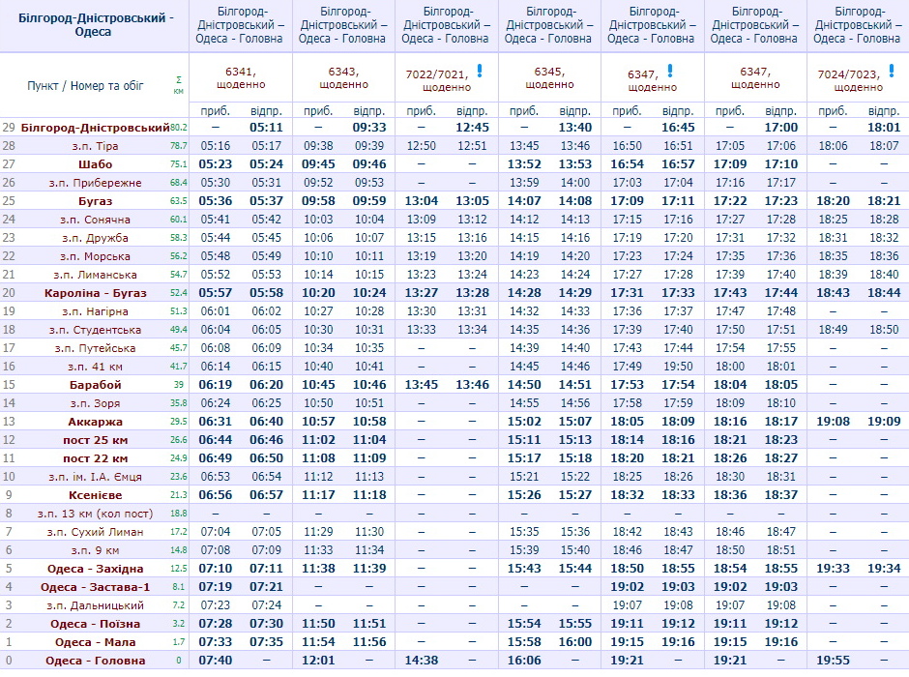Image resolution: width=909 pixels, height=677 pixels.
Task: Open з.п. ім. І.А. Ємця stop
Action: 95,478
